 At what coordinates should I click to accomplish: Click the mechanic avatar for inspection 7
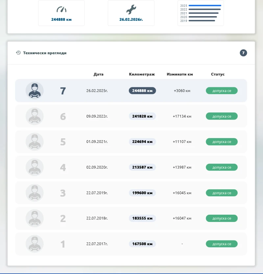coord(35,91)
